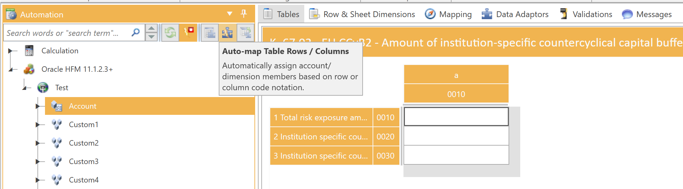Click the grey table grid toolbar icon
The width and height of the screenshot is (683, 189).
pyautogui.click(x=209, y=33)
